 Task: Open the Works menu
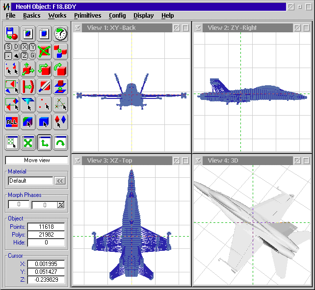[x=57, y=16]
